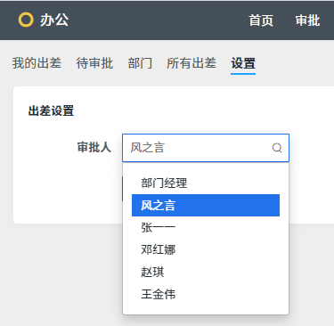Open 审批 in top navigation
This screenshot has height=326, width=334.
click(x=307, y=20)
